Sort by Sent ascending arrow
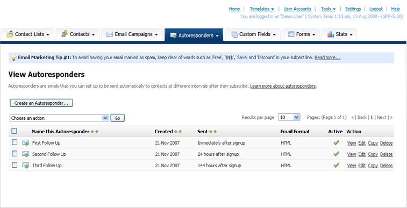The image size is (407, 208). (x=211, y=132)
